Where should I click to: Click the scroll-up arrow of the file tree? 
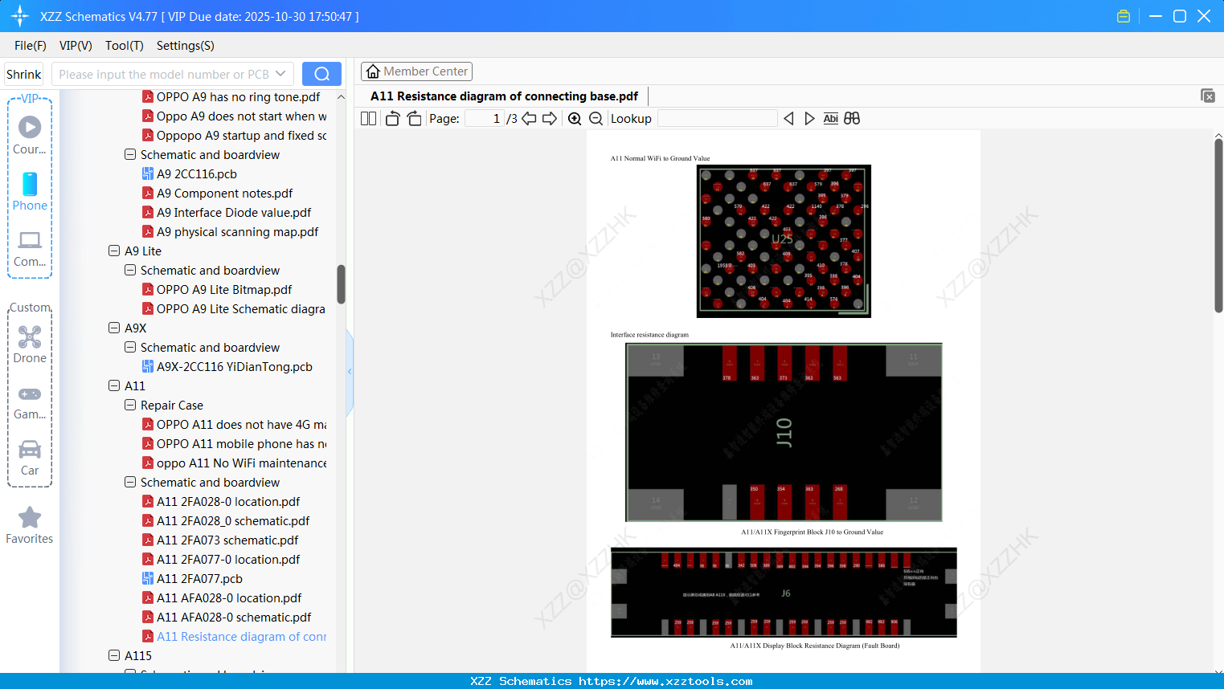point(341,96)
